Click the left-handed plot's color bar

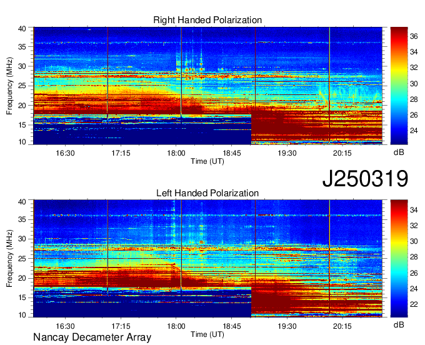[x=399, y=258]
